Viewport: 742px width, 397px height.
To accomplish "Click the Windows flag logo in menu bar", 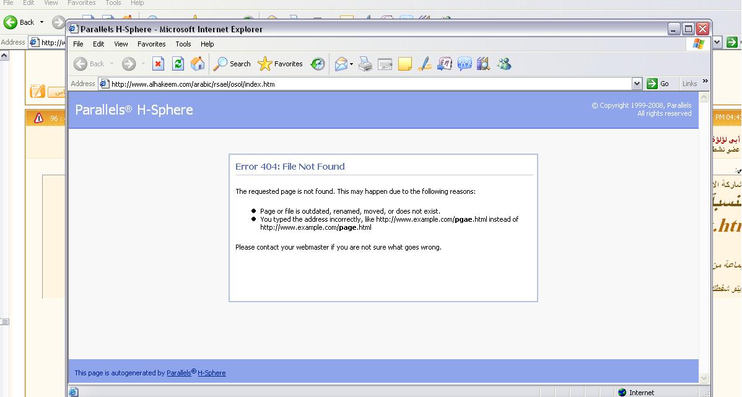I will (x=699, y=44).
